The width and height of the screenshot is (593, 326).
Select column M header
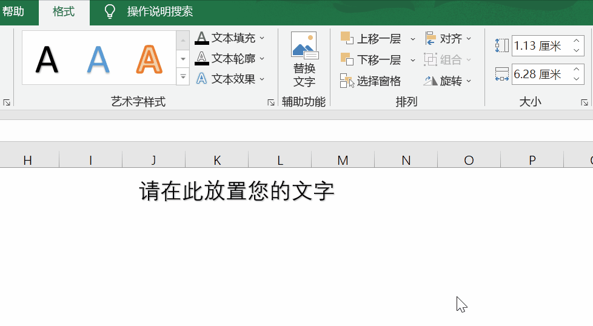(343, 160)
